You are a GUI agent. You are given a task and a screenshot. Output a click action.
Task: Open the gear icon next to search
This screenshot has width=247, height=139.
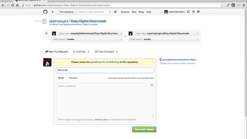pos(115,12)
